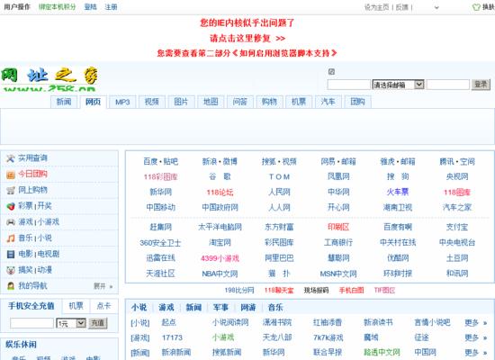Expand more 游戏 links with 更多

(475, 337)
